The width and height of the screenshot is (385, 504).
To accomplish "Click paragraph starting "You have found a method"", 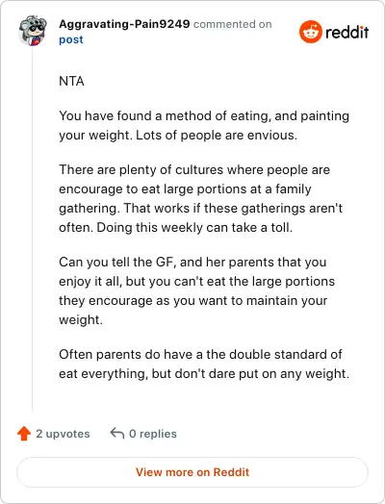I will (x=204, y=125).
